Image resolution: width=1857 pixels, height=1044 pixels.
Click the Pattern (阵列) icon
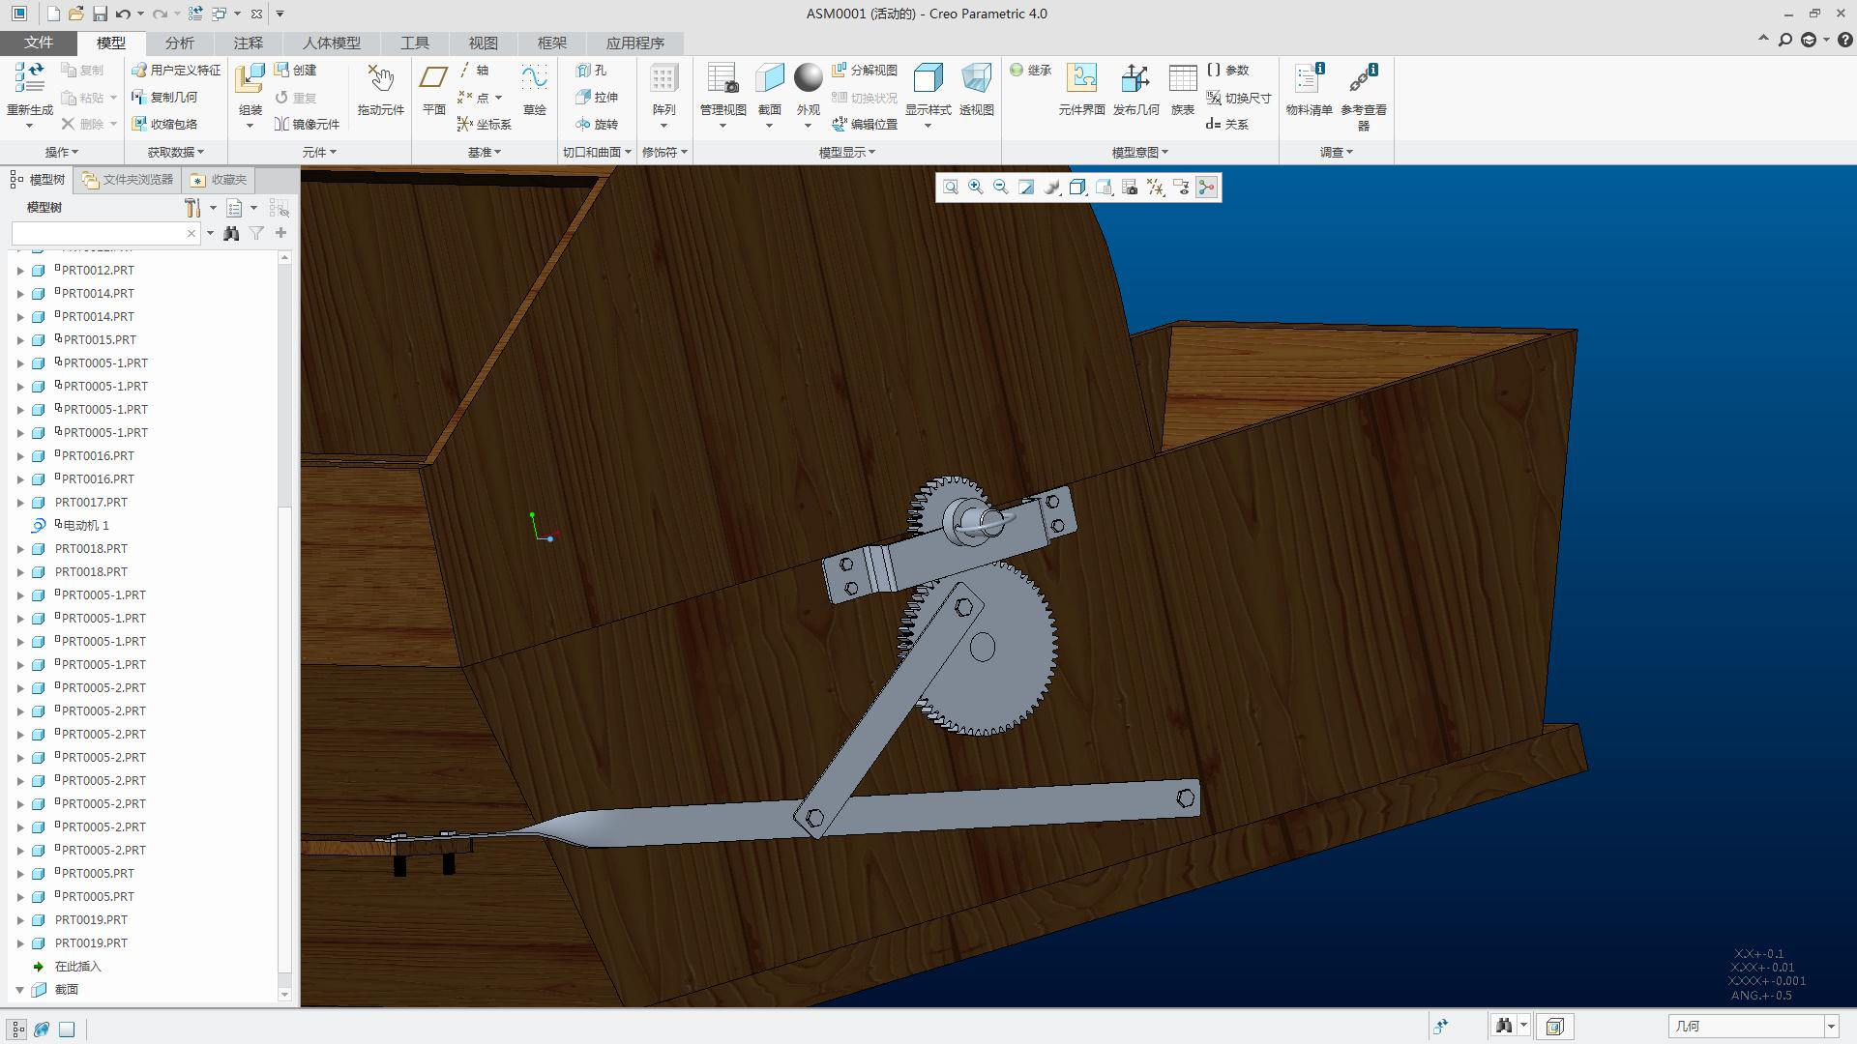(x=663, y=79)
